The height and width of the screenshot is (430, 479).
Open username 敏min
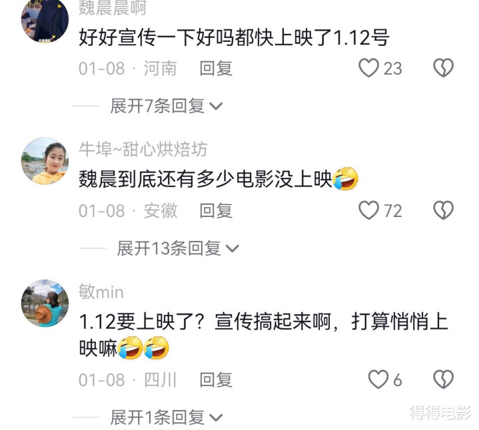(x=101, y=292)
